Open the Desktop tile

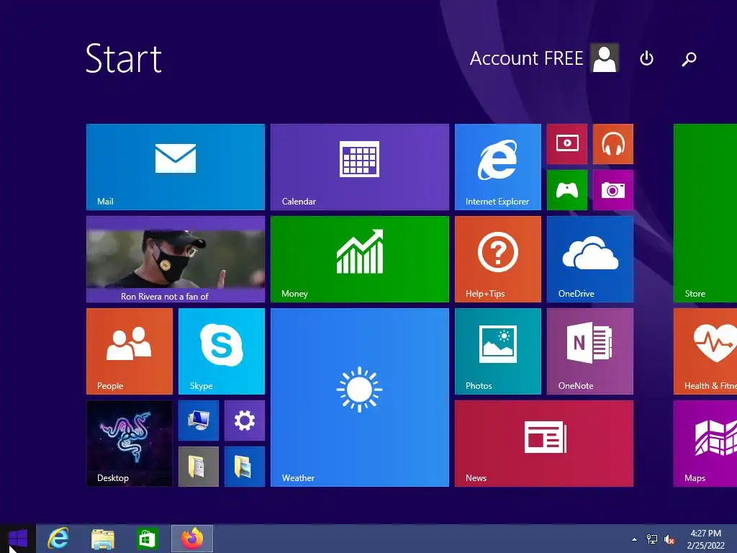pos(130,444)
